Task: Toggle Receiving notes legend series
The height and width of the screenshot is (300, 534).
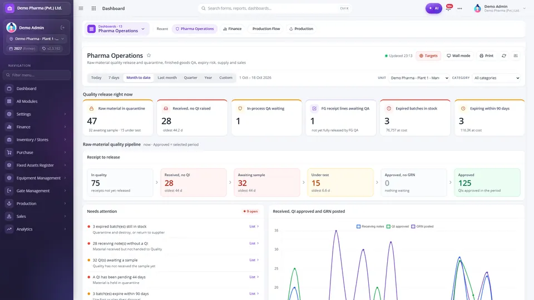Action: point(370,227)
